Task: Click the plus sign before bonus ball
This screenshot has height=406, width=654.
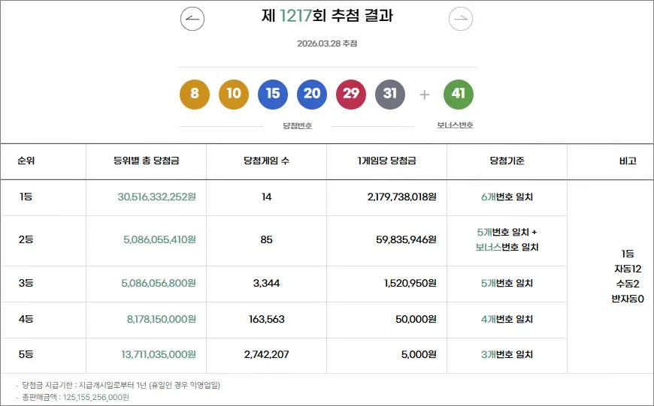Action: point(425,95)
